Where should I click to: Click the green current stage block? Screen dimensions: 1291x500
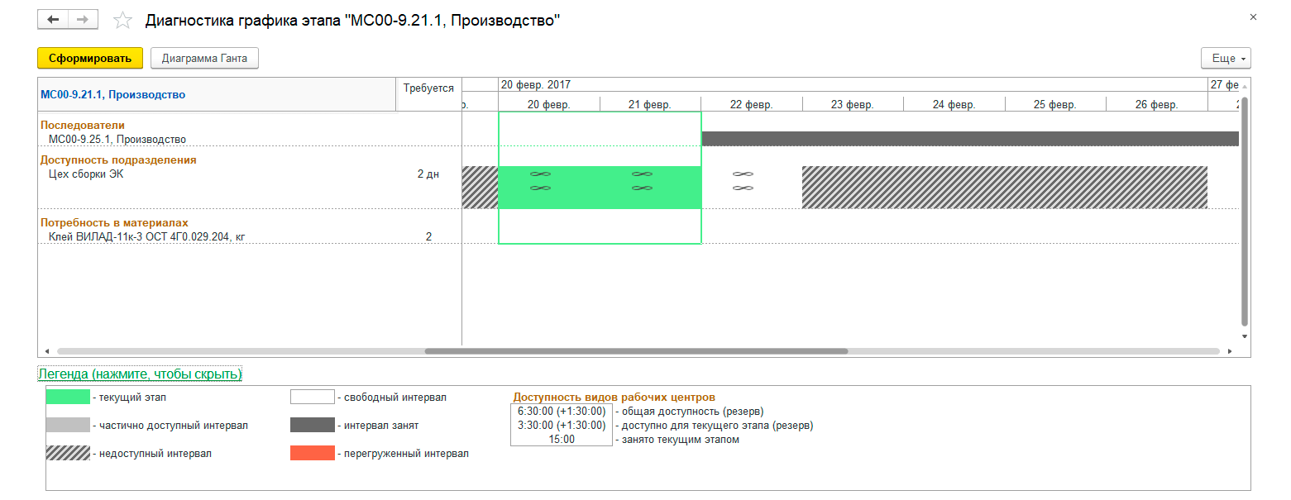[x=600, y=188]
